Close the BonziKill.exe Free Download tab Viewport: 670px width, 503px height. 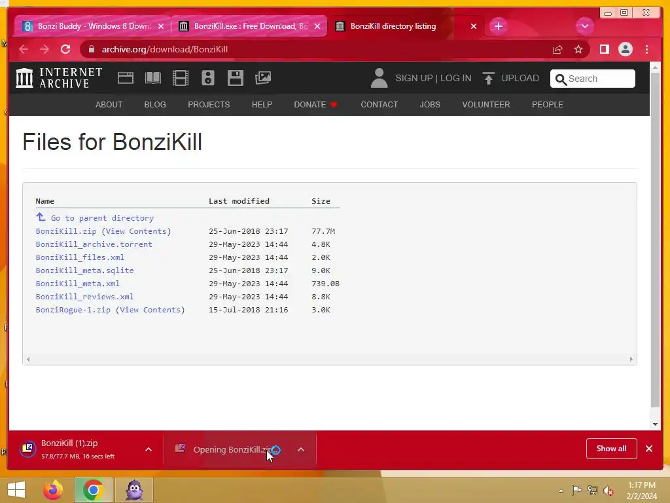pyautogui.click(x=317, y=26)
